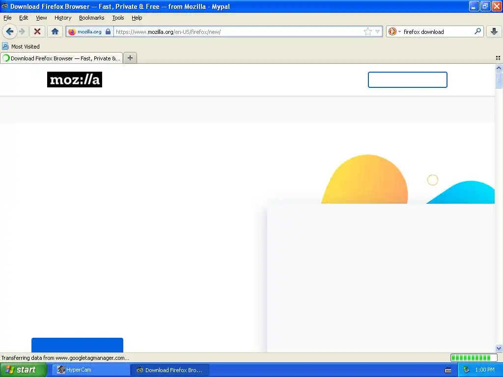
Task: Click the padlock security icon
Action: 108,31
